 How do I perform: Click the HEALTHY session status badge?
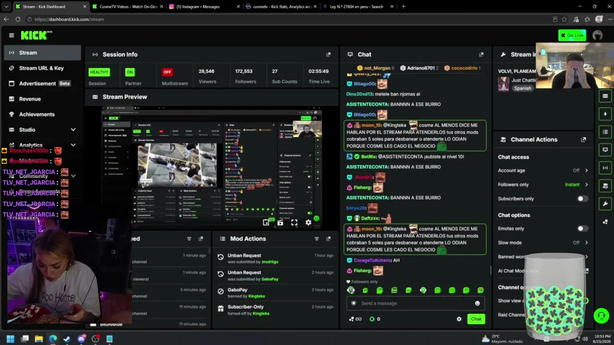click(99, 72)
